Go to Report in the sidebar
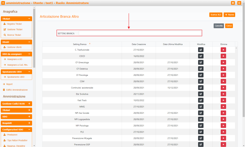The width and height of the screenshot is (245, 147). (x=9, y=84)
